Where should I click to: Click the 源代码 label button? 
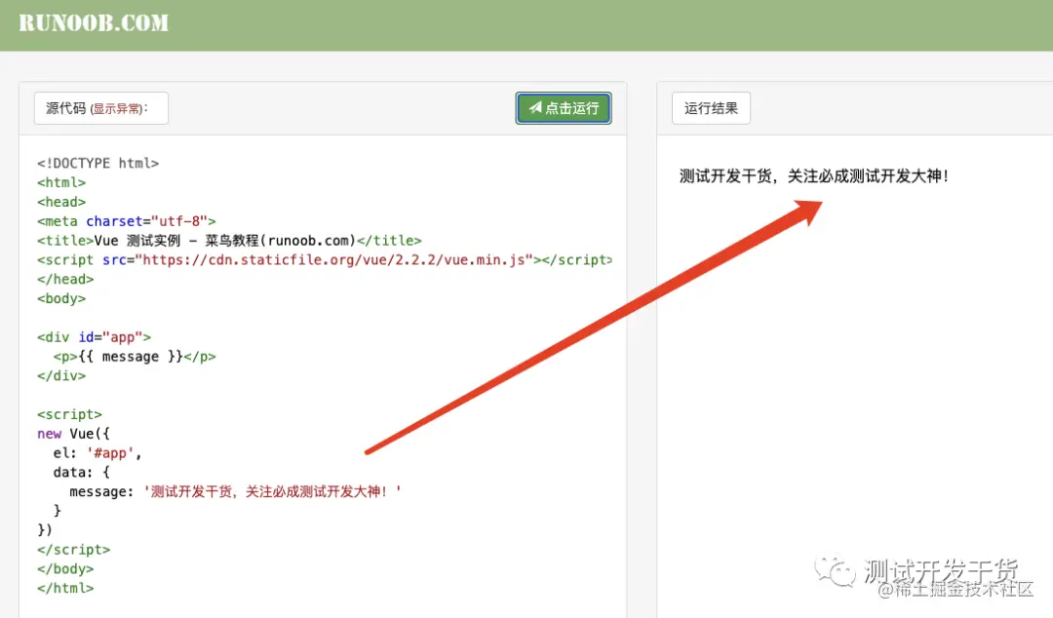(x=100, y=108)
